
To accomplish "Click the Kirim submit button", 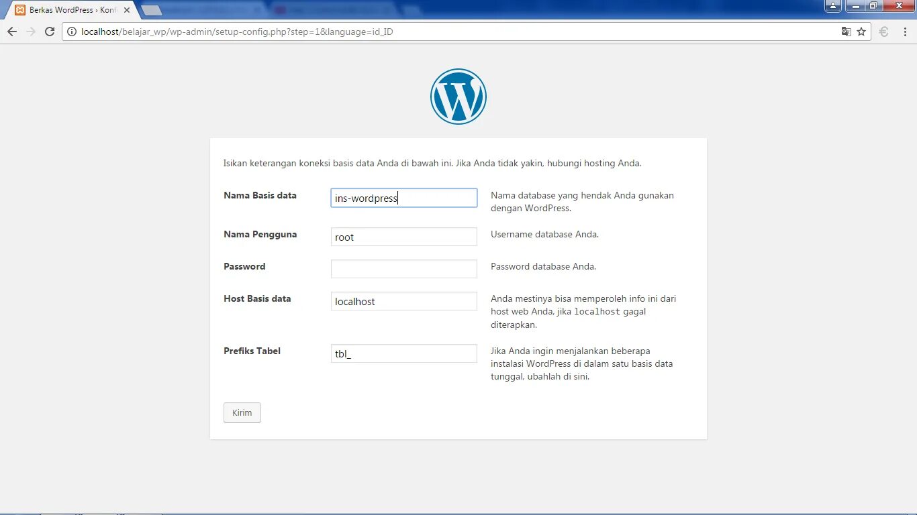I will (x=242, y=412).
